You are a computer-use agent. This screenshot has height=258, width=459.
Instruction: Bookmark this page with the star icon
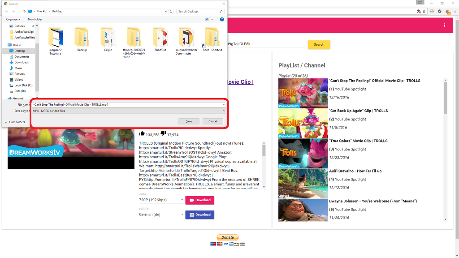pos(424,11)
